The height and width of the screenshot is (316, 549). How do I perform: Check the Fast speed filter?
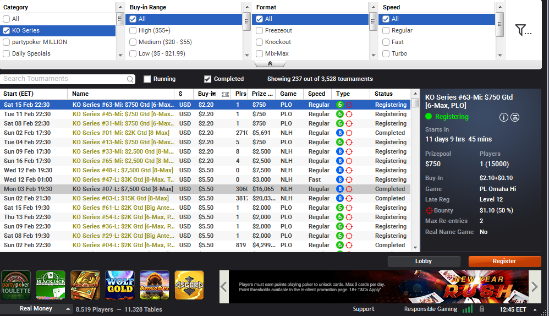[386, 42]
